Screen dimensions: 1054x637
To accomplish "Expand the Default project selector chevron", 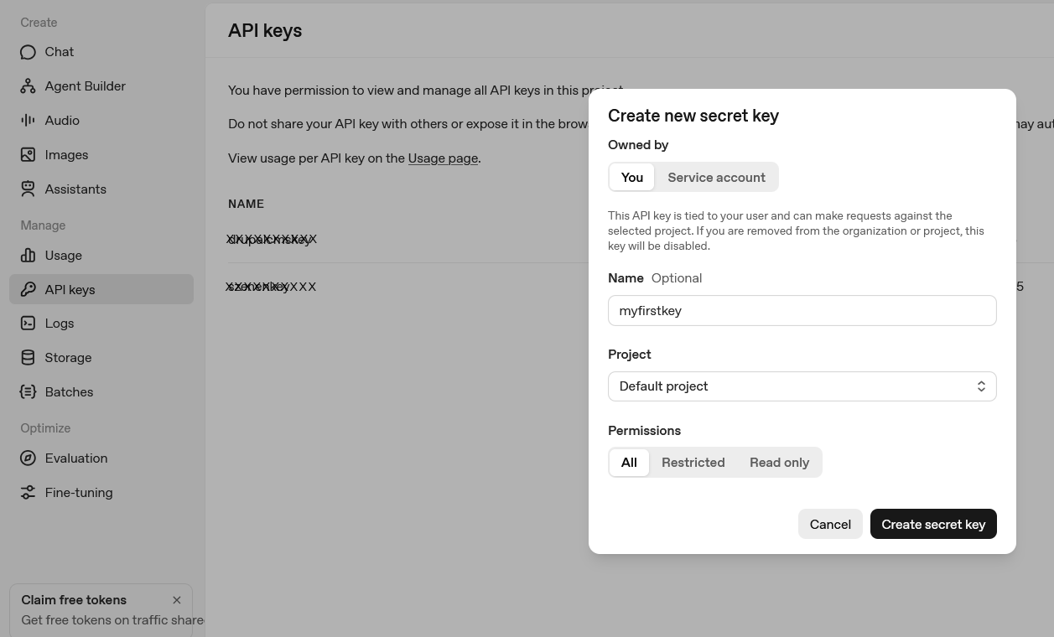I will pos(981,386).
